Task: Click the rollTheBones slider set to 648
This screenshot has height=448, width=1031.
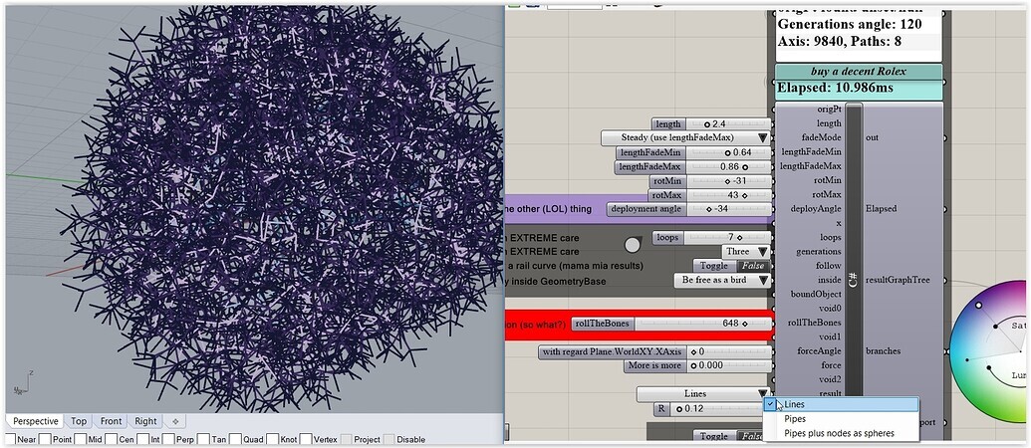Action: (x=702, y=324)
